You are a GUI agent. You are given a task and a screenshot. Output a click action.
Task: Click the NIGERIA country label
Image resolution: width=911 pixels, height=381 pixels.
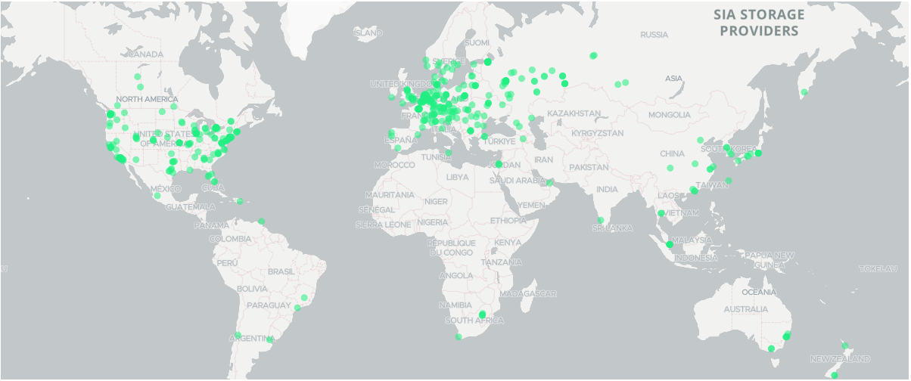[x=433, y=223]
